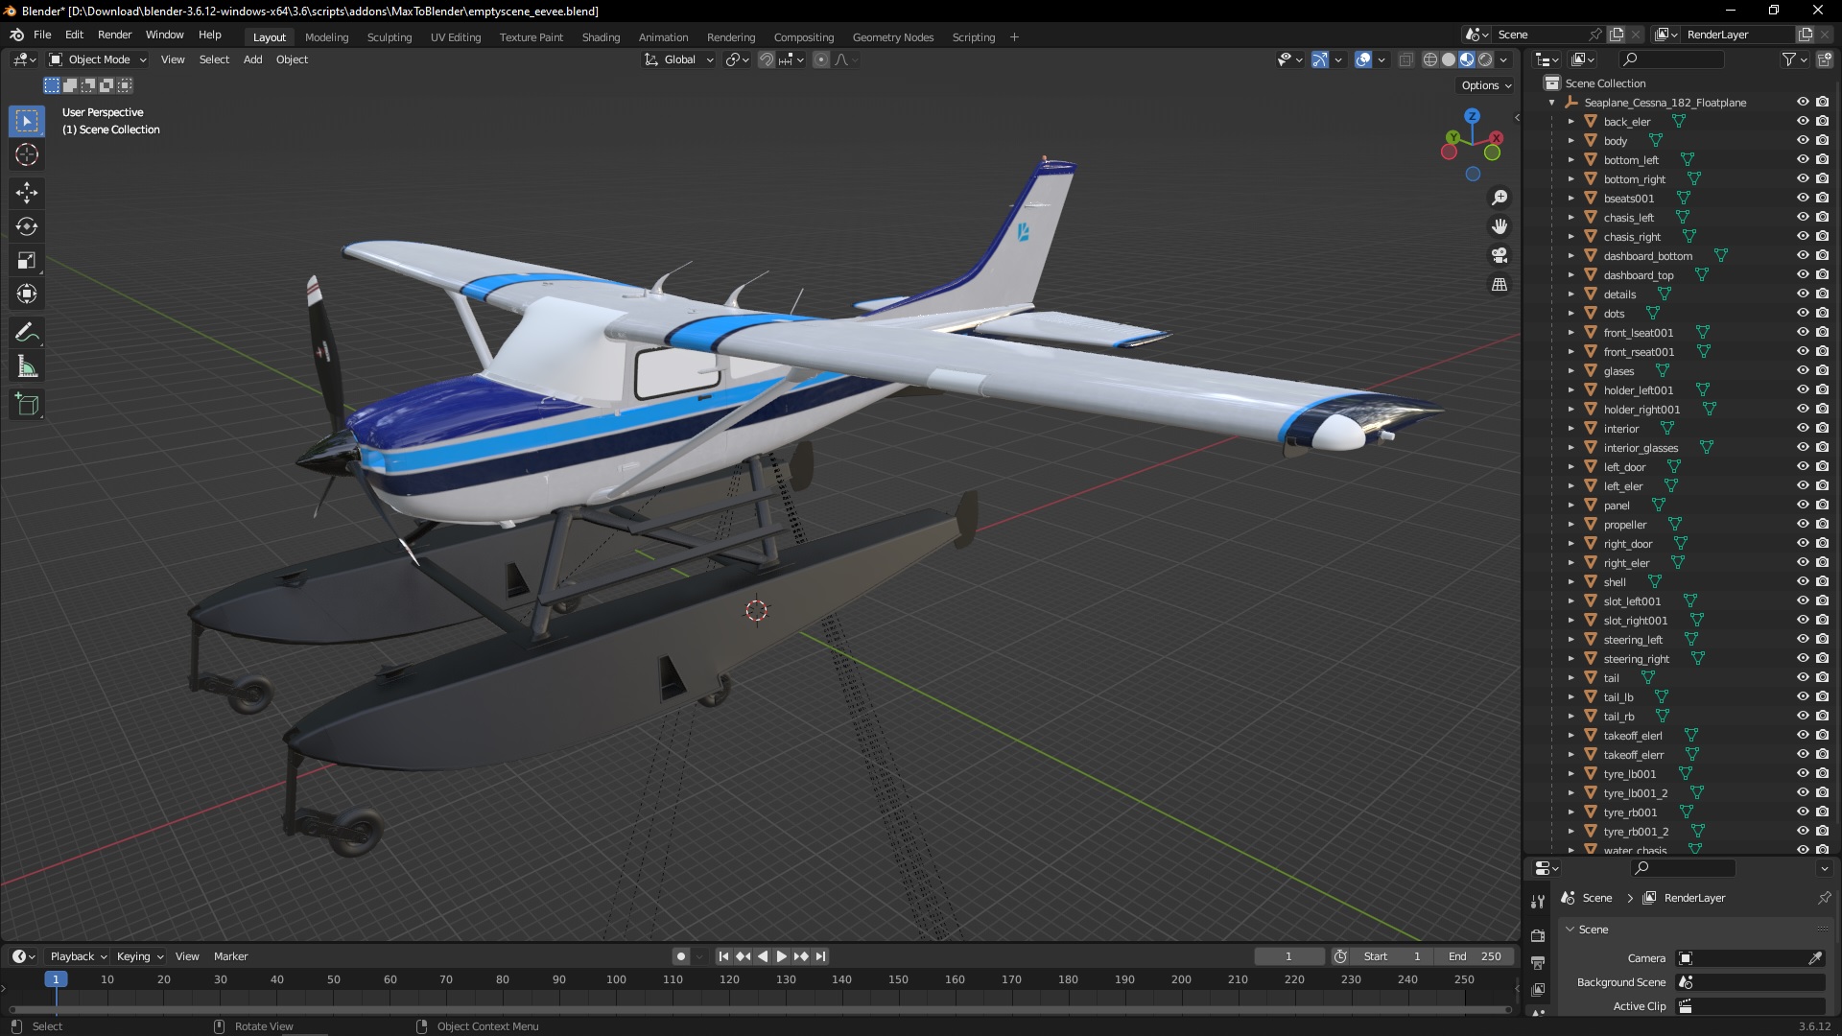Open the Tool properties tab
The height and width of the screenshot is (1036, 1842).
[1538, 902]
